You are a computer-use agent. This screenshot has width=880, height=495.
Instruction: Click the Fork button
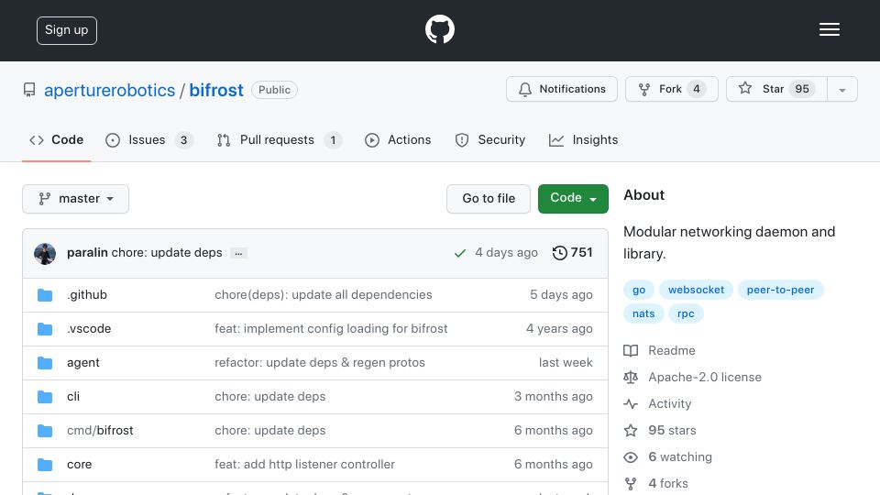[x=672, y=89]
